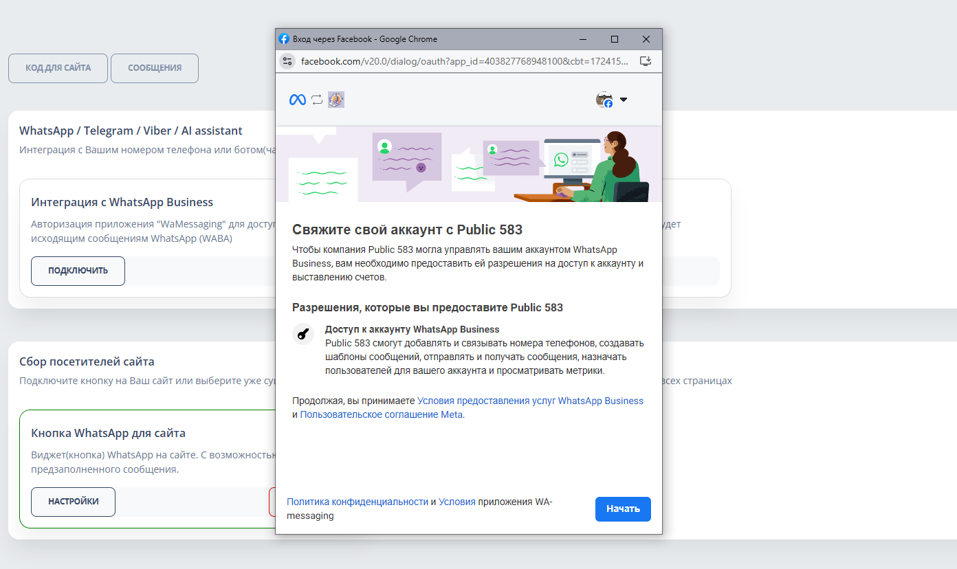Click the Начать button

pyautogui.click(x=623, y=509)
